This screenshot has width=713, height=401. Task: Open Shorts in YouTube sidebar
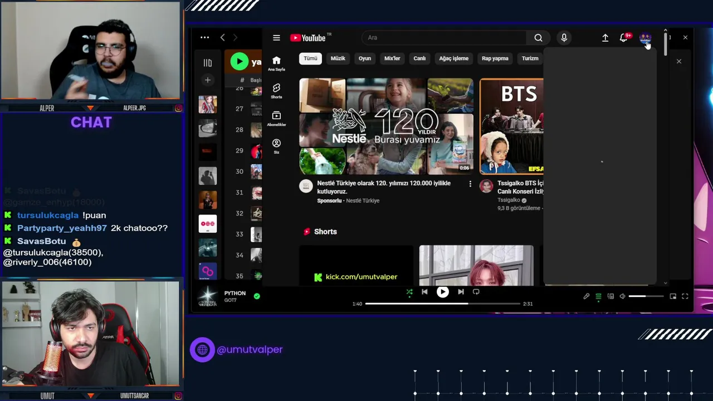pyautogui.click(x=276, y=91)
